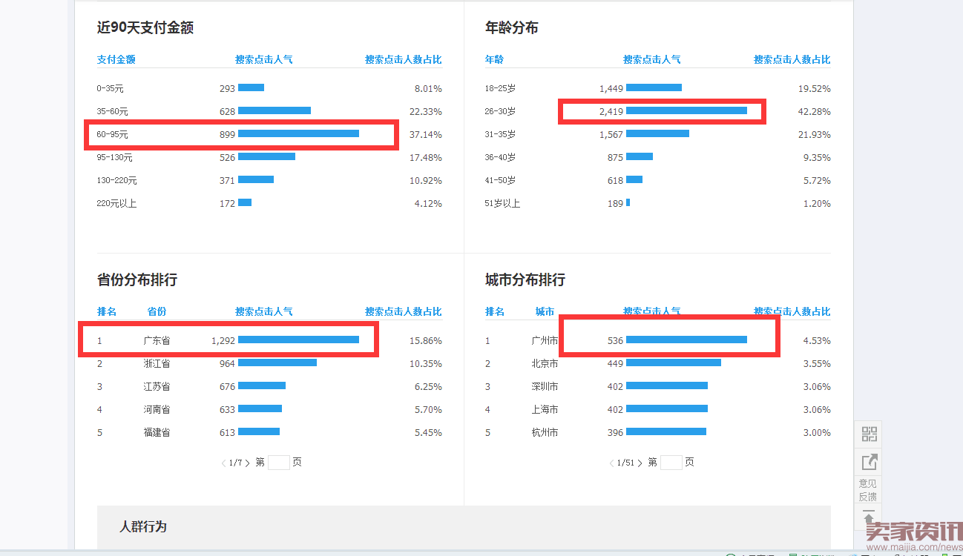Go to previous page of 城市分布排行 (1/51)
The image size is (963, 556).
[611, 463]
